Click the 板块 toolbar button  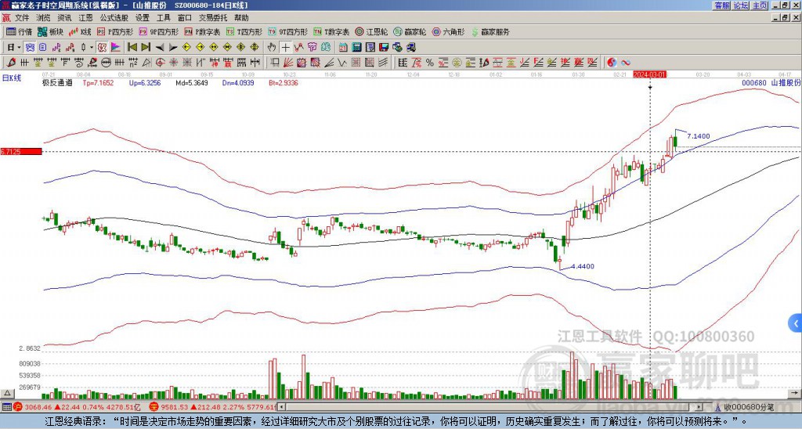click(50, 31)
